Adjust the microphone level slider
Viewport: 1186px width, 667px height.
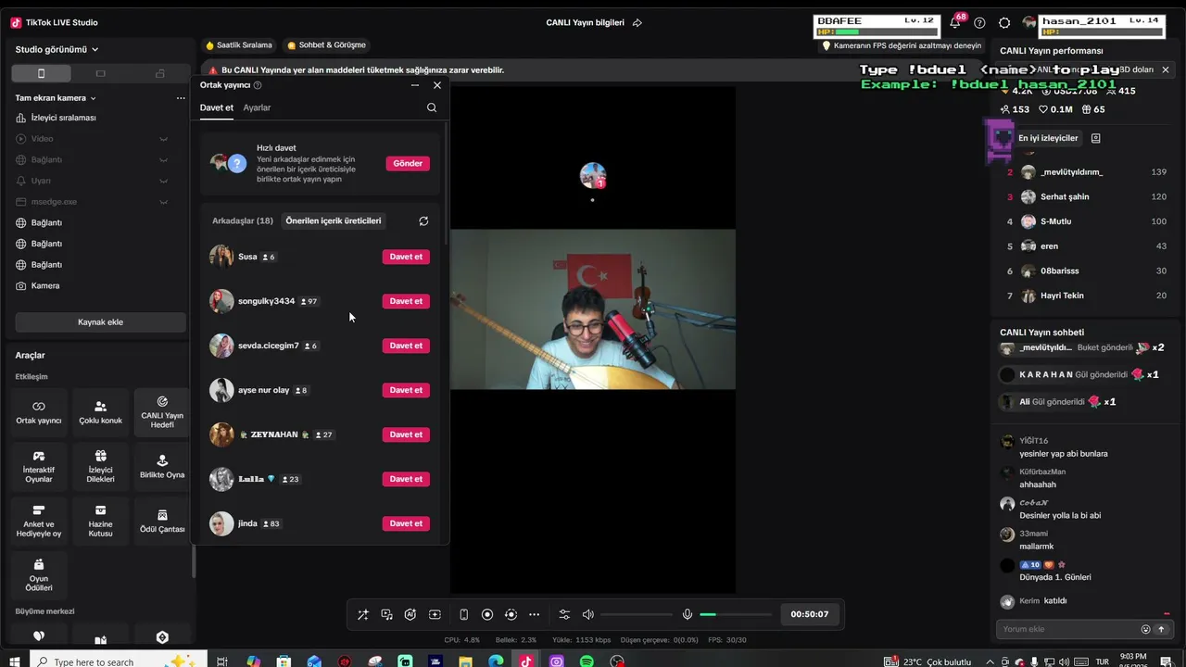(736, 614)
